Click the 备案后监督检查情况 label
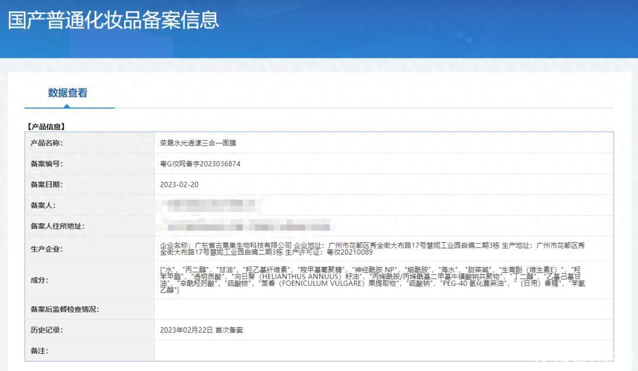The width and height of the screenshot is (638, 371). (65, 309)
